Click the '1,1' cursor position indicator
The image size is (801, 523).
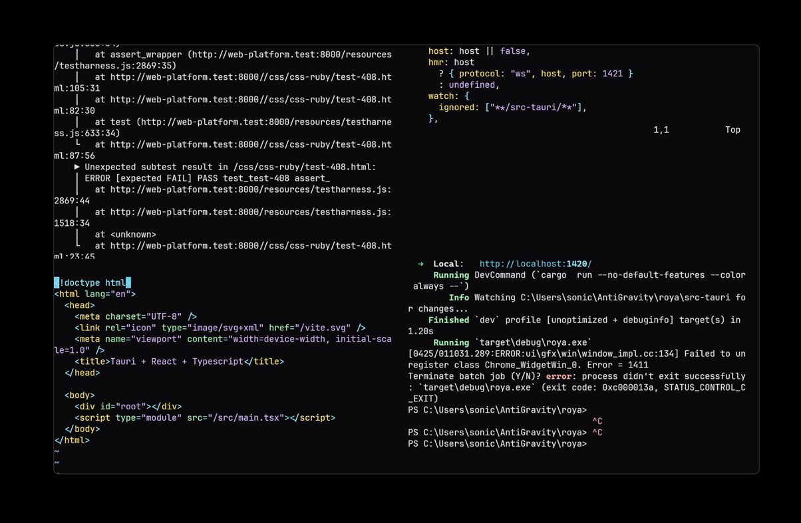(x=661, y=130)
